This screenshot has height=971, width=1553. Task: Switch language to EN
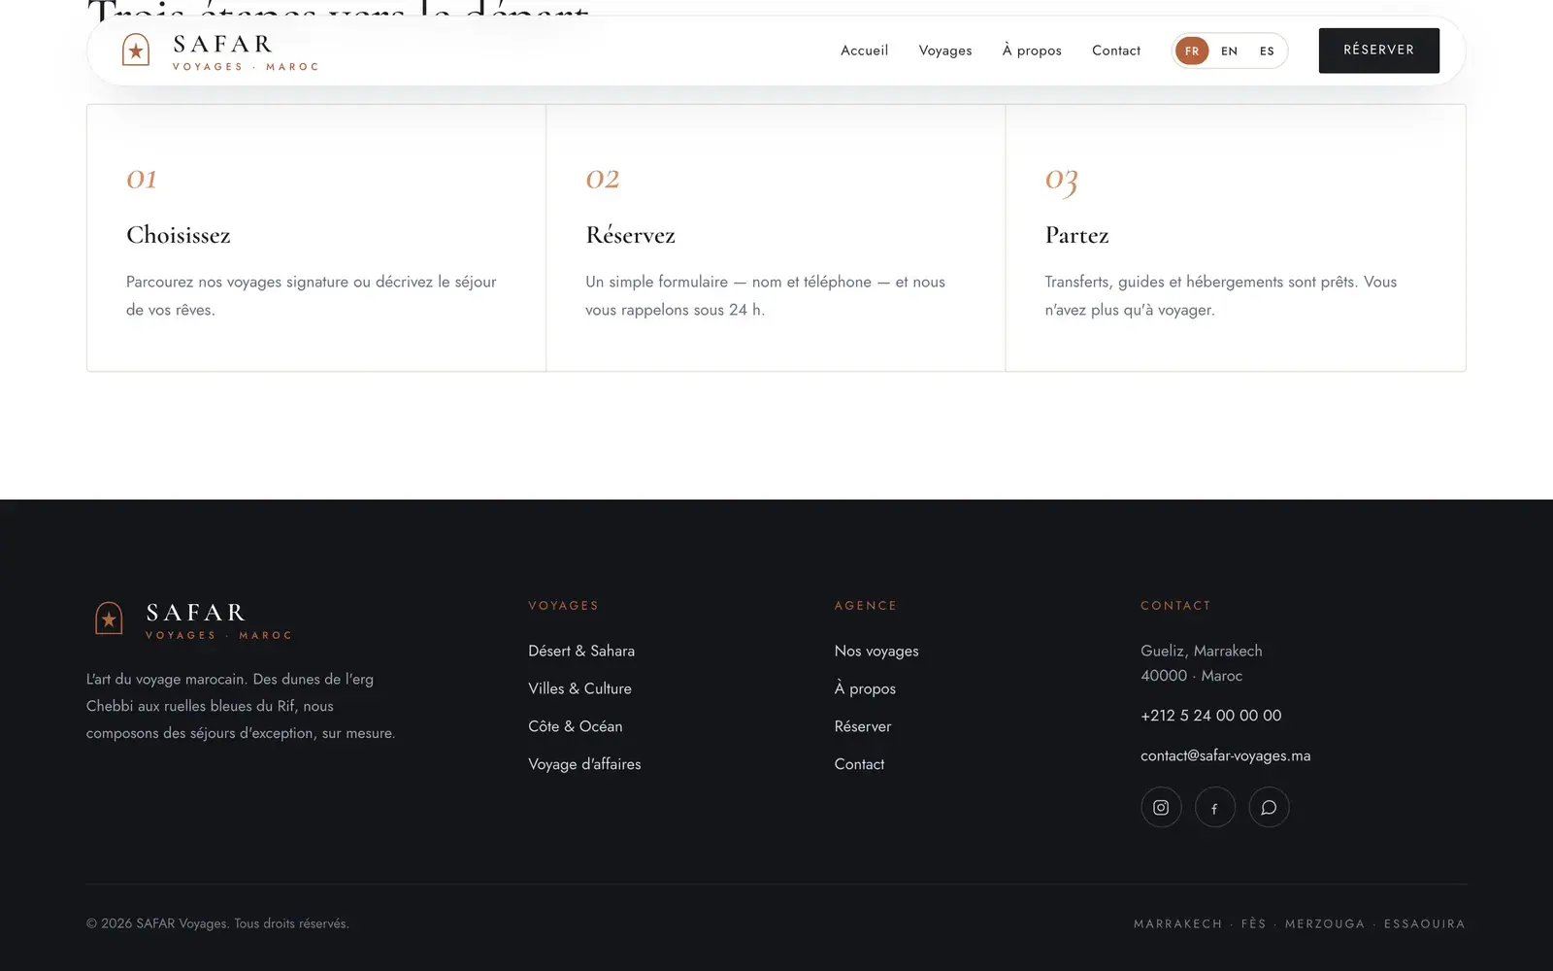1229,50
